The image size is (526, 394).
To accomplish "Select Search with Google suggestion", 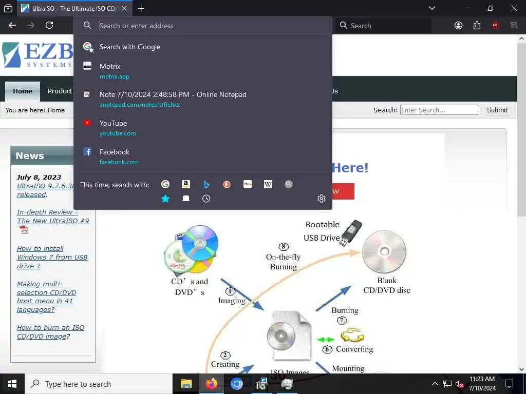I will [x=202, y=47].
